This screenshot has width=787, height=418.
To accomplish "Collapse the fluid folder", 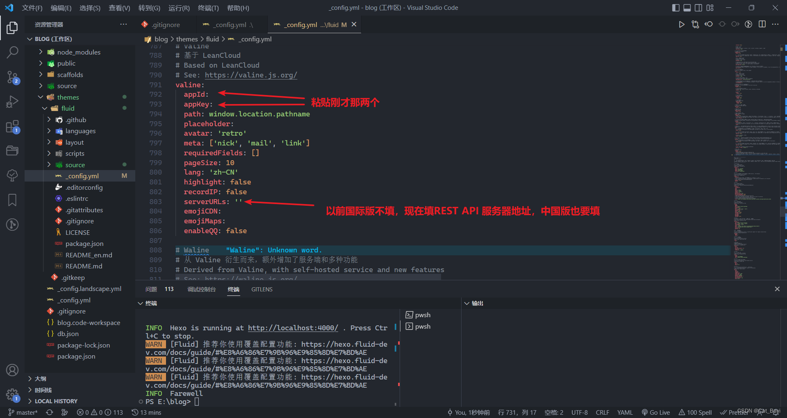I will click(45, 108).
